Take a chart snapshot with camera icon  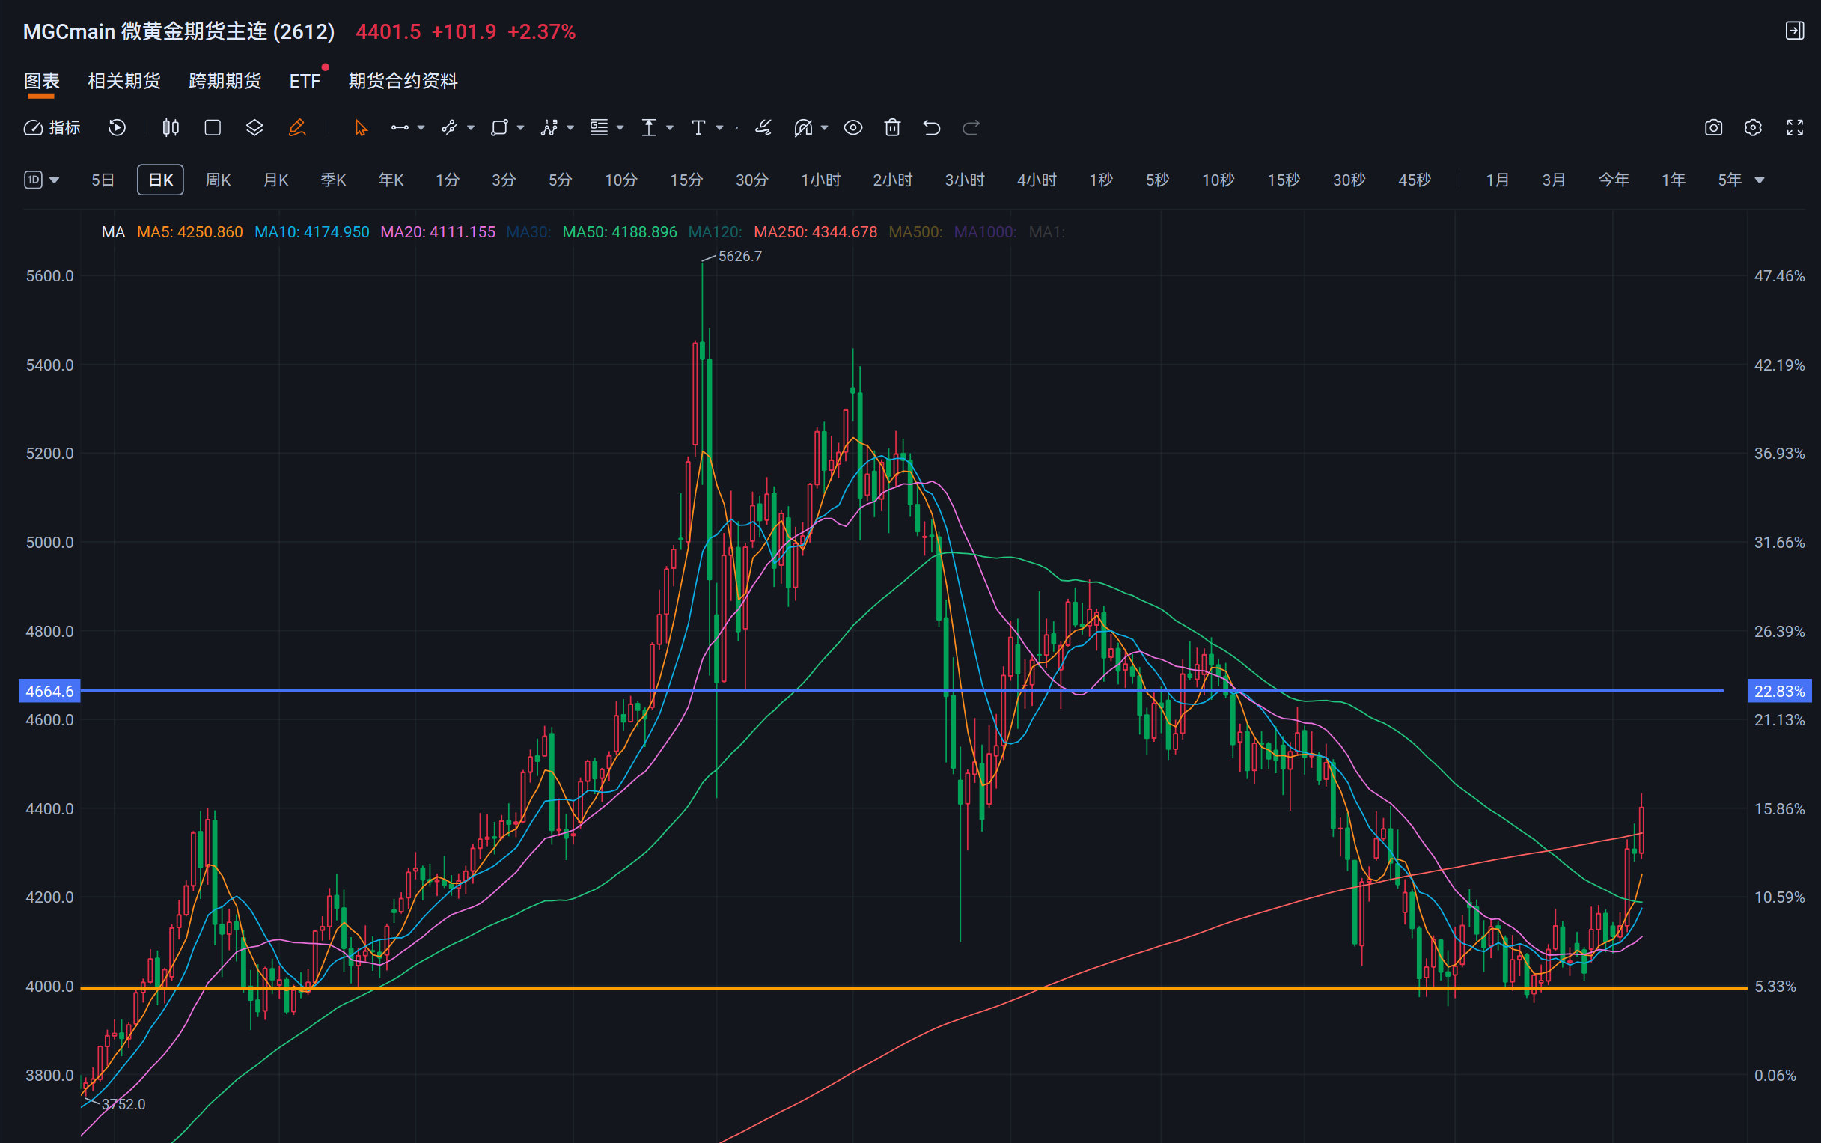click(1714, 128)
